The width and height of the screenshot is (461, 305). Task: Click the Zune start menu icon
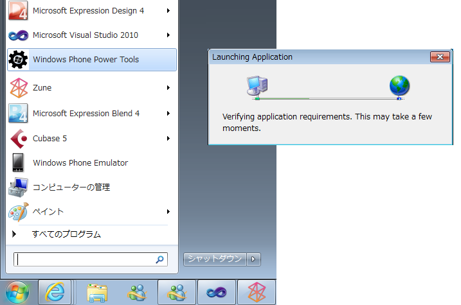(19, 88)
